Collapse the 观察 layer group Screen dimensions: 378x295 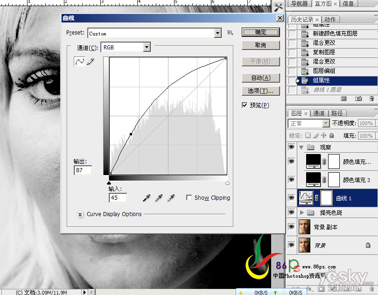[301, 147]
